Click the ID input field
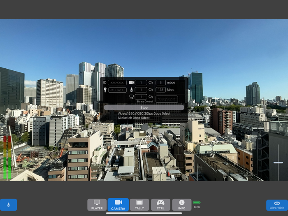Image resolution: width=288 pixels, height=216 pixels. click(117, 83)
